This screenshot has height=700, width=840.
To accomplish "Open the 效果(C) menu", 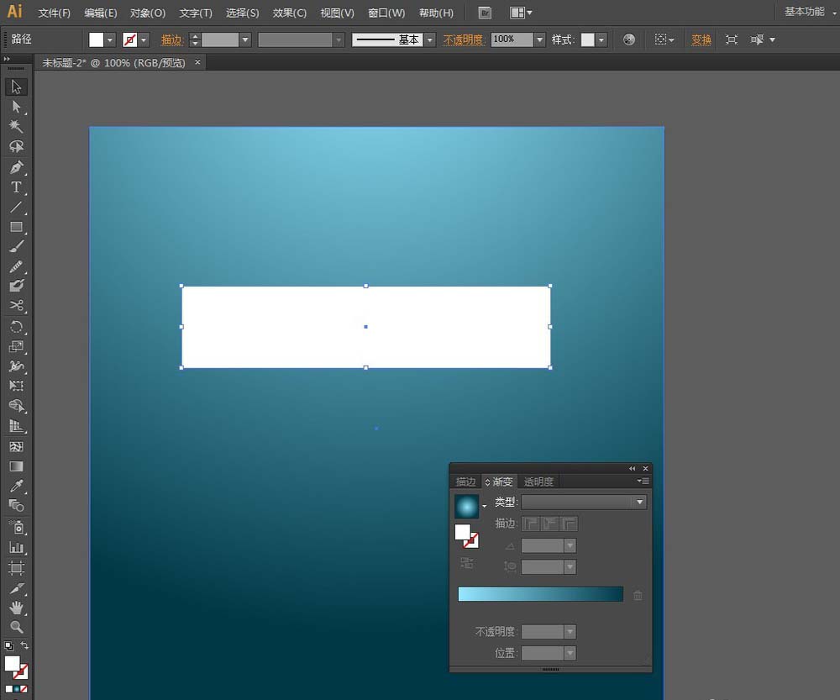I will point(289,13).
